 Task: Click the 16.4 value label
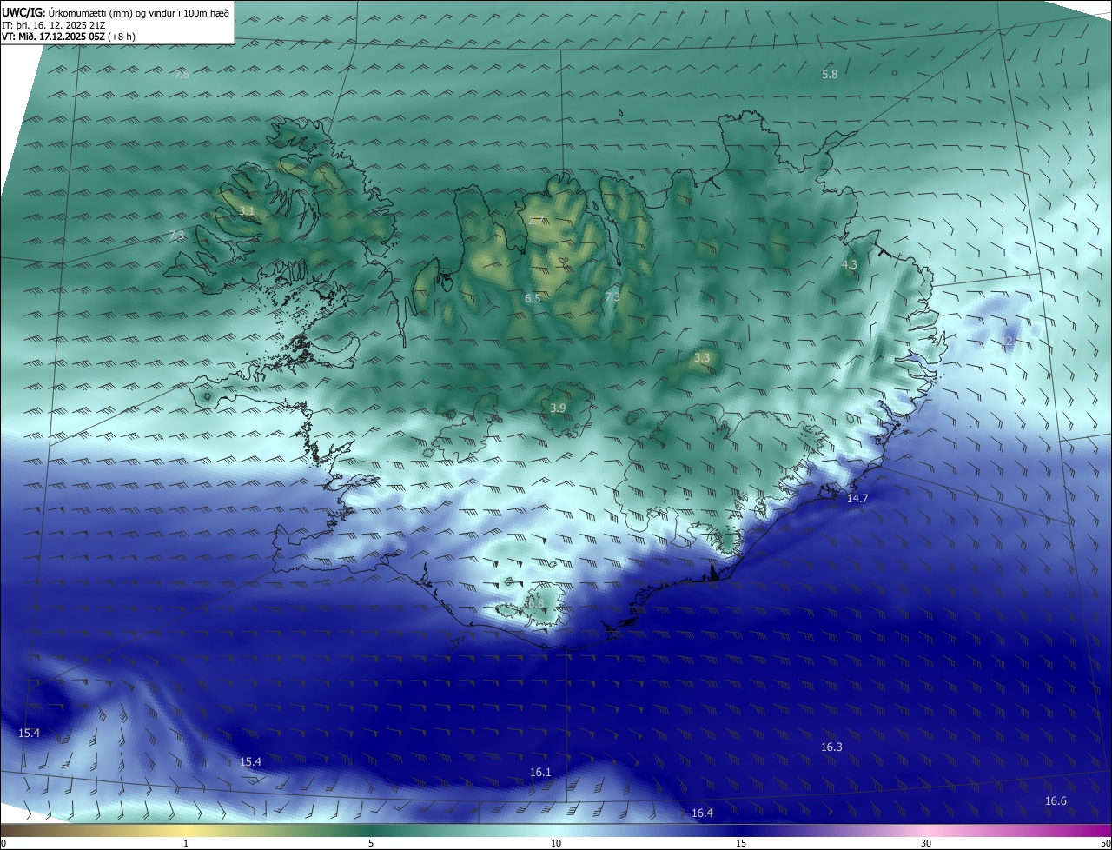[x=702, y=813]
